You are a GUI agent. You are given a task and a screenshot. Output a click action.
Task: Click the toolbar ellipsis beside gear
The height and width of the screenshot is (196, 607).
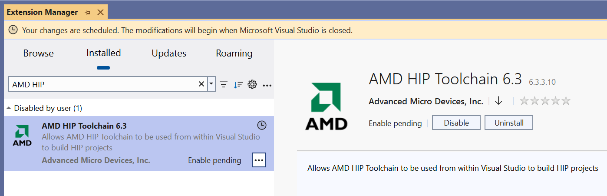point(267,85)
